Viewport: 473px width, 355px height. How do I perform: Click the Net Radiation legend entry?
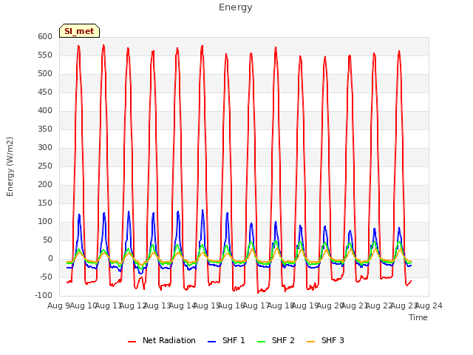[162, 340]
